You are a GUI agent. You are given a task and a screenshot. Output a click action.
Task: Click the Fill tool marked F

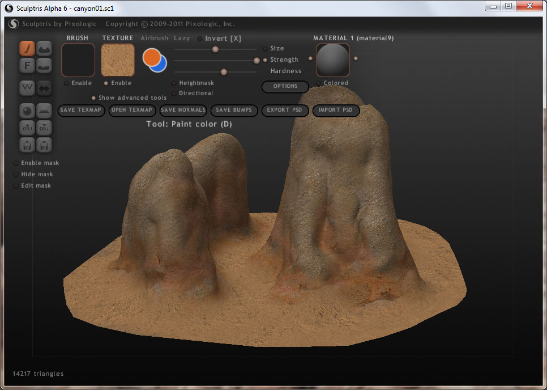pyautogui.click(x=28, y=66)
